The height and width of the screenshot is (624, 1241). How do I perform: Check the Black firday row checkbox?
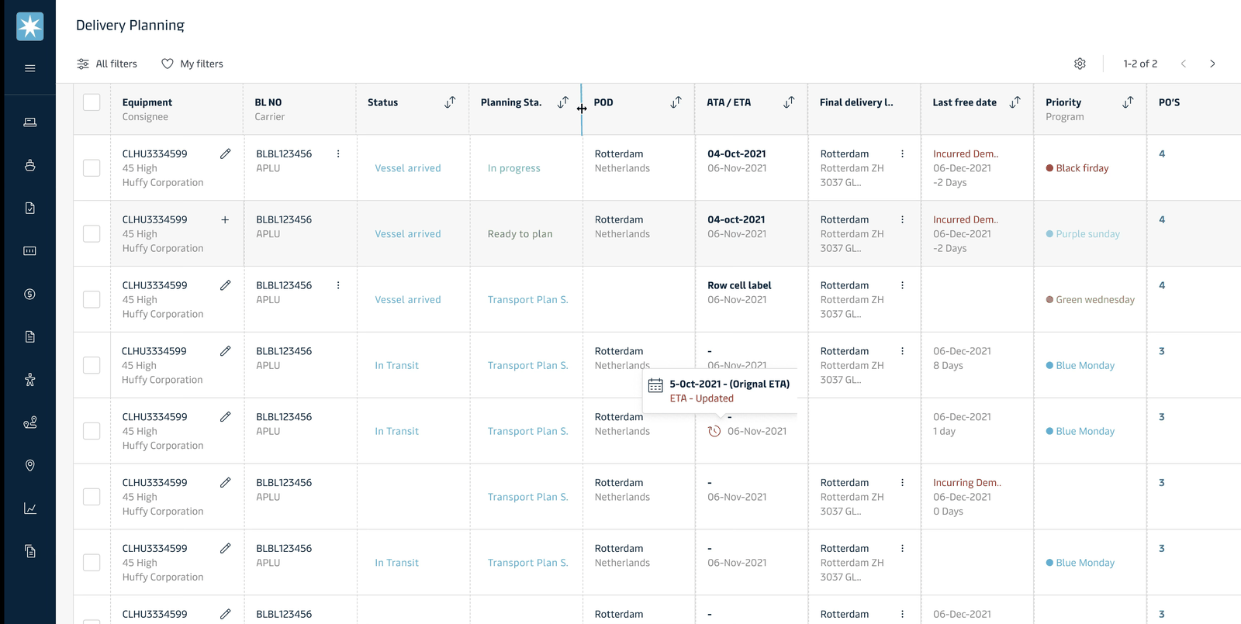coord(92,167)
